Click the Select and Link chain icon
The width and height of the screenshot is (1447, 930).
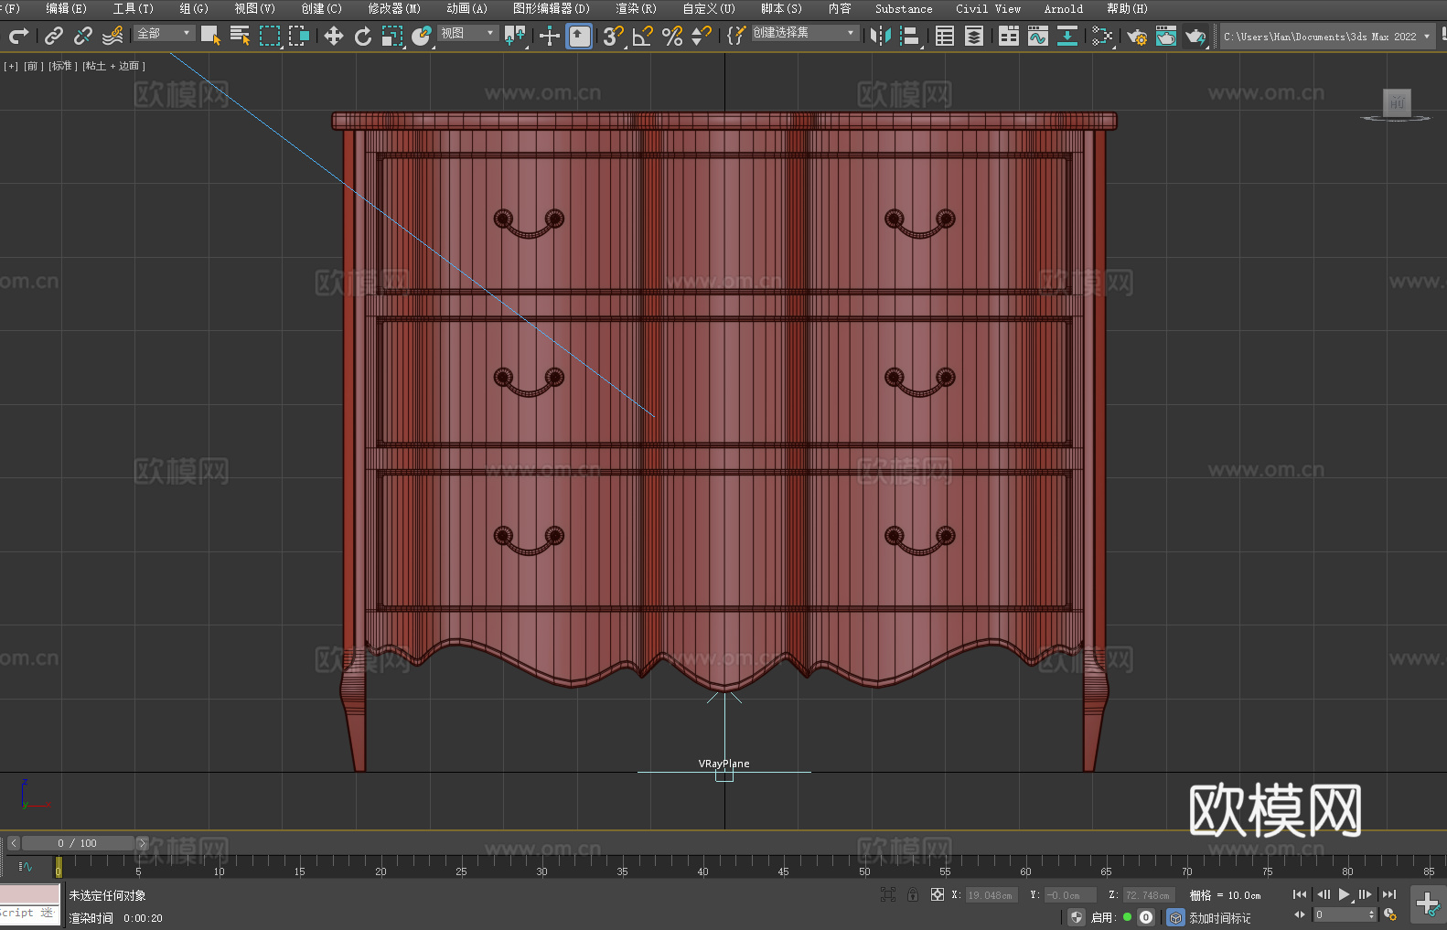click(54, 36)
